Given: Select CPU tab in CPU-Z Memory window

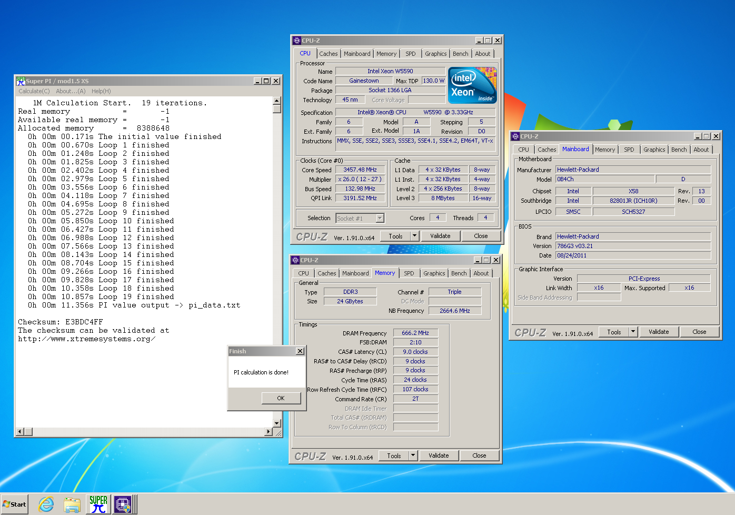Looking at the screenshot, I should (x=304, y=273).
